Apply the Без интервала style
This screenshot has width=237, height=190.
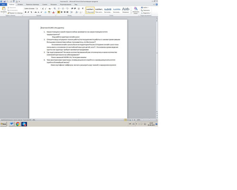(x=99, y=10)
